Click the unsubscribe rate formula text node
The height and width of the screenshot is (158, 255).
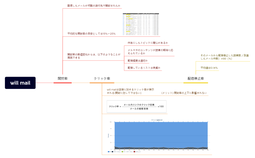click(225, 57)
